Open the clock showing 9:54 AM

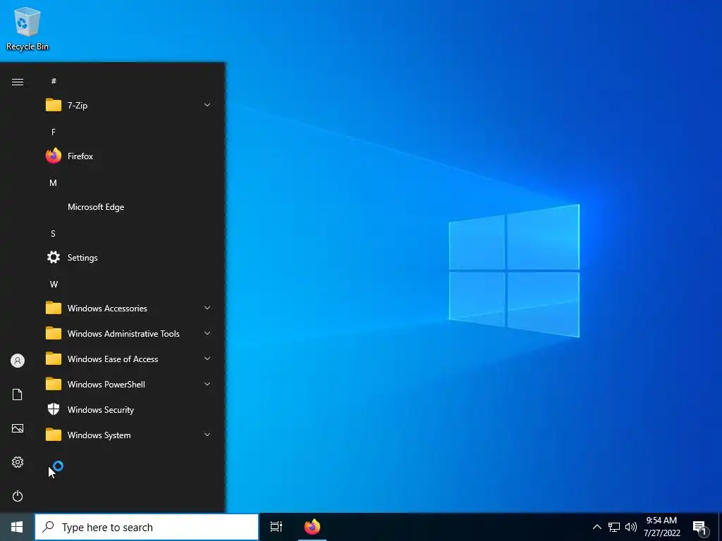click(661, 527)
